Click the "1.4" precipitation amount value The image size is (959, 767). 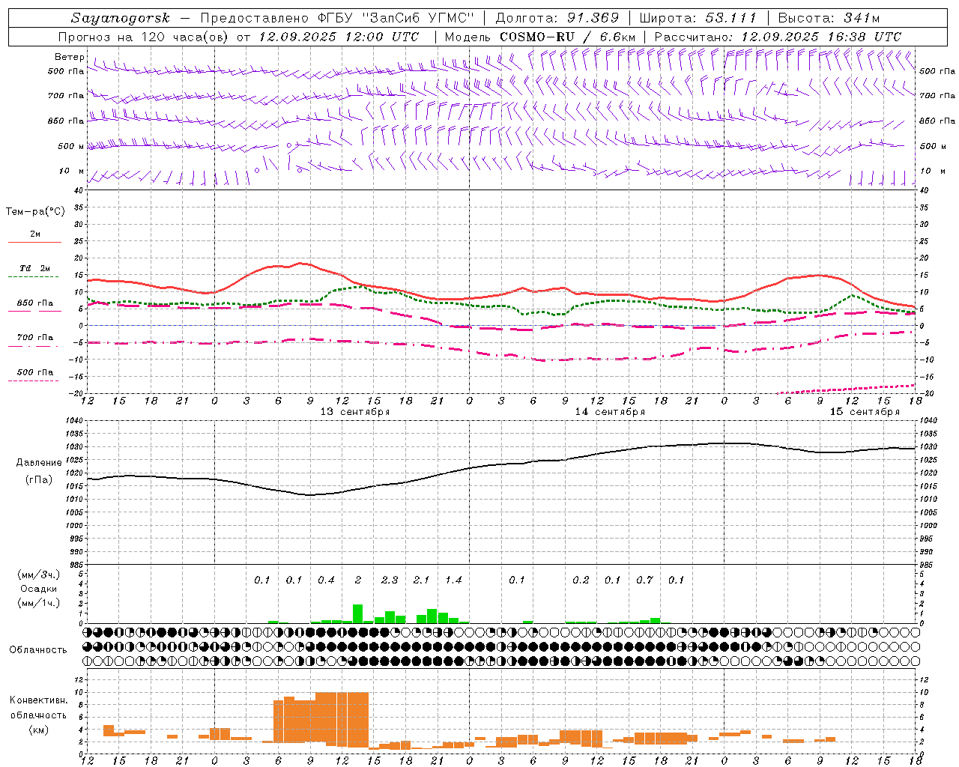click(453, 580)
